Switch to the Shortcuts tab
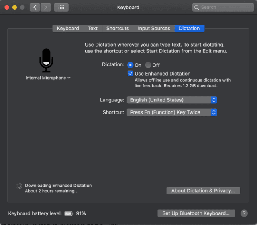This screenshot has width=257, height=225. [118, 28]
